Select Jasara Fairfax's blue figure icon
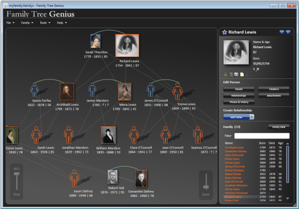Screen dimensions: 299x209 [x=34, y=90]
